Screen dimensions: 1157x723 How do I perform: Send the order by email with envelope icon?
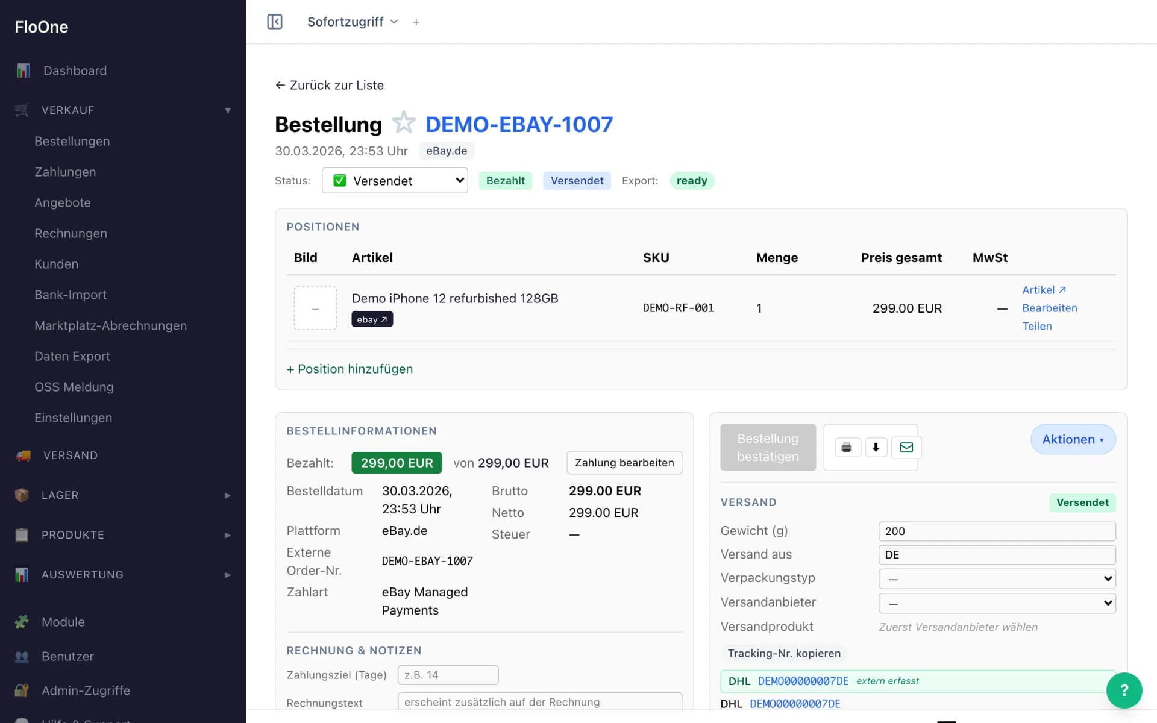[x=906, y=447]
